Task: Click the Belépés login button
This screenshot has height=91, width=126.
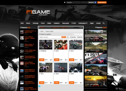Action: click(91, 3)
